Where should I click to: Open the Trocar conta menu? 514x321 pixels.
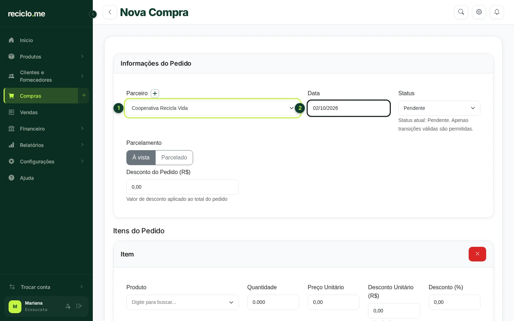[x=46, y=287]
